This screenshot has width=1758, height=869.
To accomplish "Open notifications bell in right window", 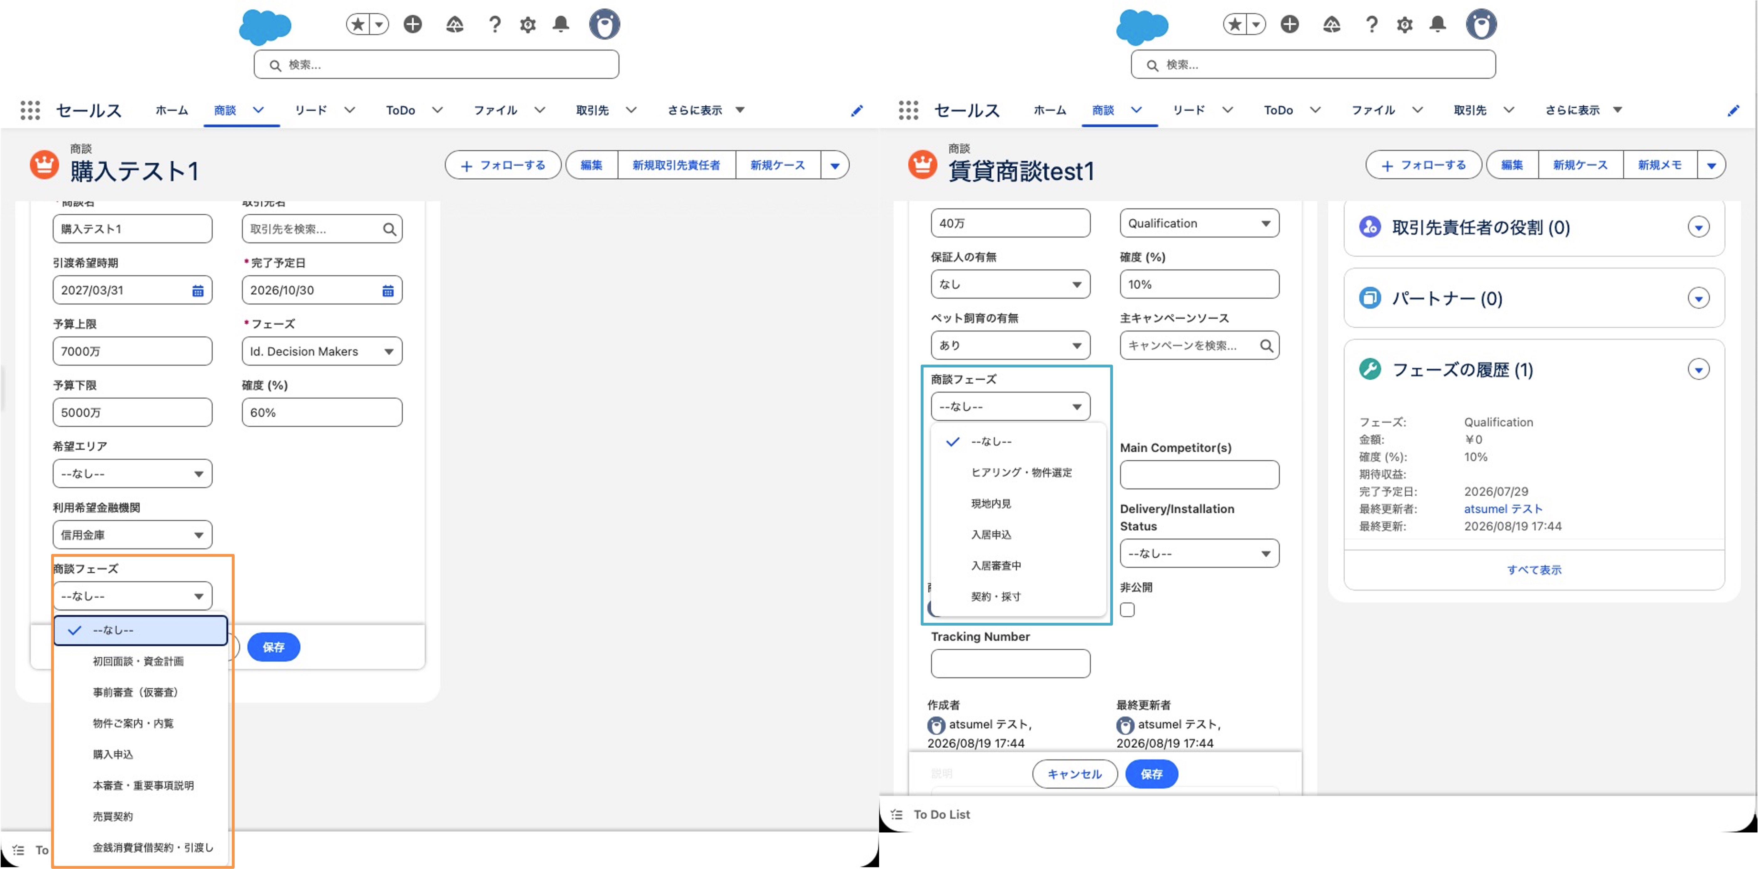I will click(x=1437, y=24).
